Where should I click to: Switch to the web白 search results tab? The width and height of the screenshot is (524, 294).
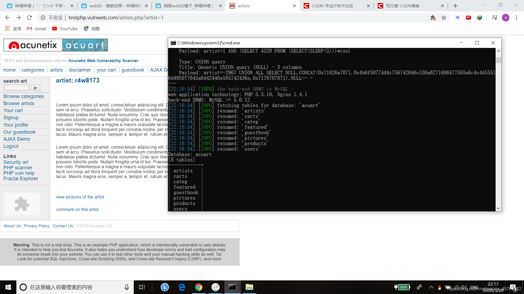coord(115,6)
